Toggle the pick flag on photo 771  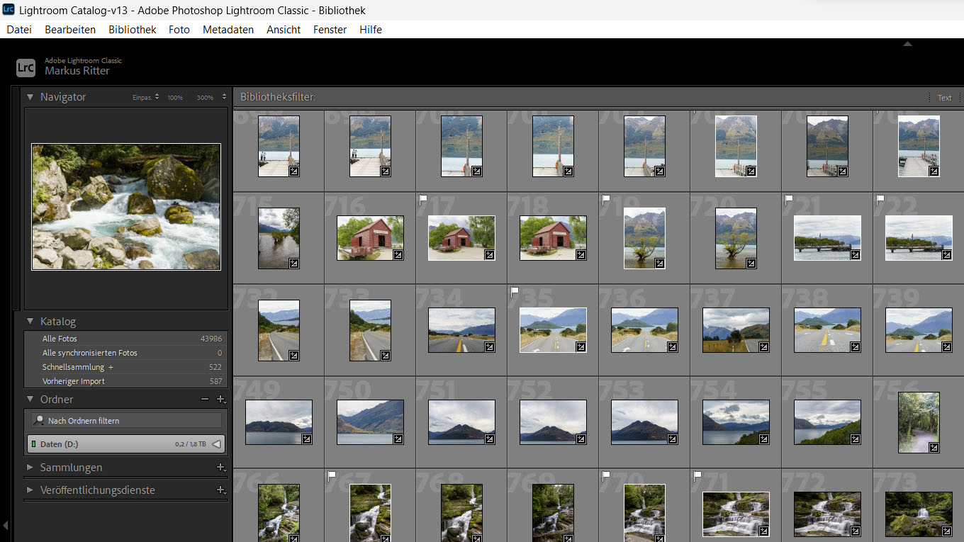(x=697, y=476)
